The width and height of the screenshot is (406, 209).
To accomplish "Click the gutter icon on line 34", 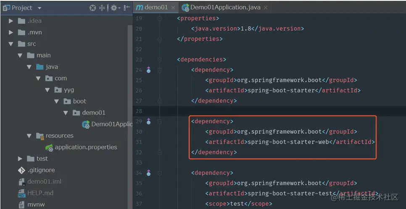I will coord(148,173).
